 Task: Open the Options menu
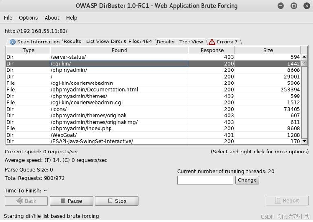pyautogui.click(x=29, y=18)
